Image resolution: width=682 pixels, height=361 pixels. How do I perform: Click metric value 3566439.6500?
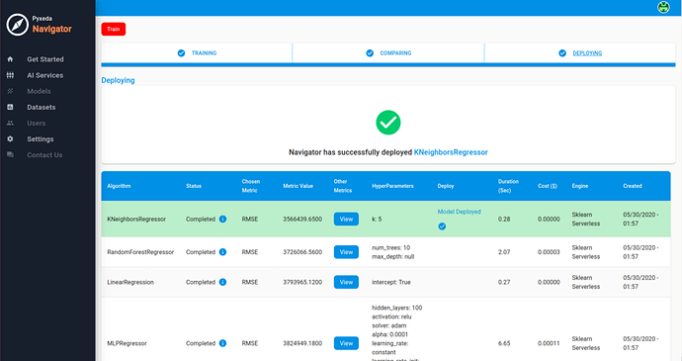(x=302, y=219)
